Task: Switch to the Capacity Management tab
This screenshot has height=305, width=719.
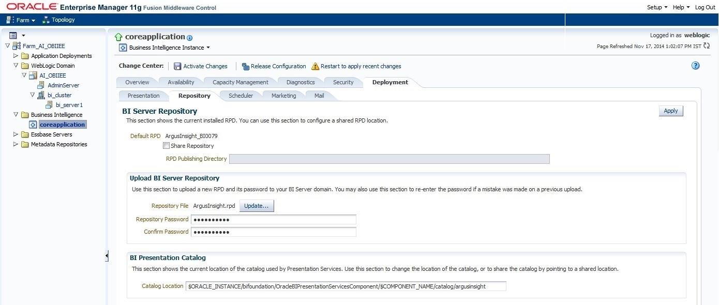Action: 241,82
